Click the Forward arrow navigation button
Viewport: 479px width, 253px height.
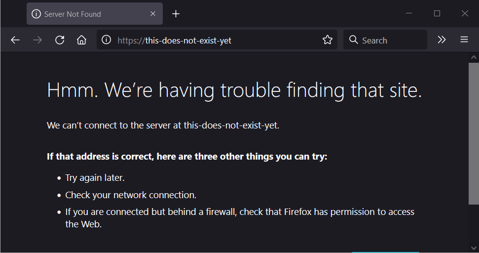(37, 40)
